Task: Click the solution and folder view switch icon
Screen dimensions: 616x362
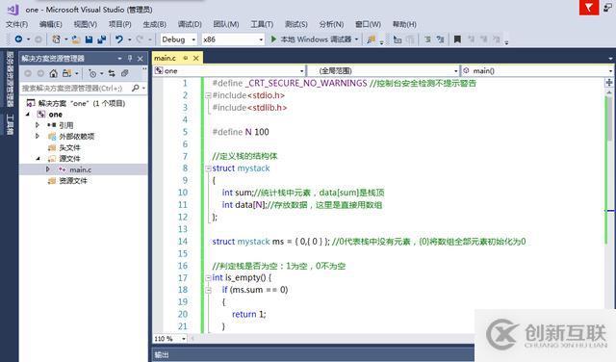Action: [x=66, y=73]
